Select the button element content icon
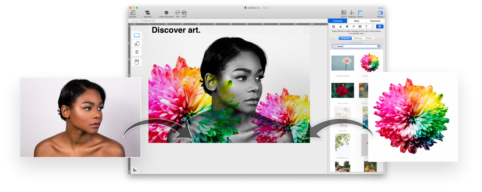The image size is (482, 192). click(x=360, y=27)
